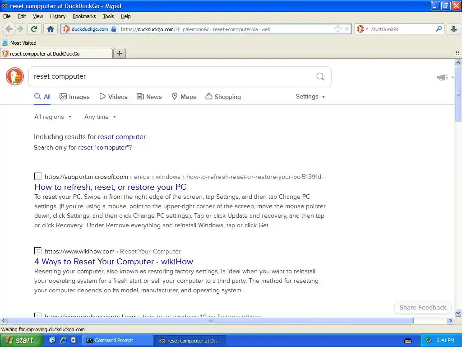462x347 pixels.
Task: Click the system tray network icon
Action: tap(429, 341)
